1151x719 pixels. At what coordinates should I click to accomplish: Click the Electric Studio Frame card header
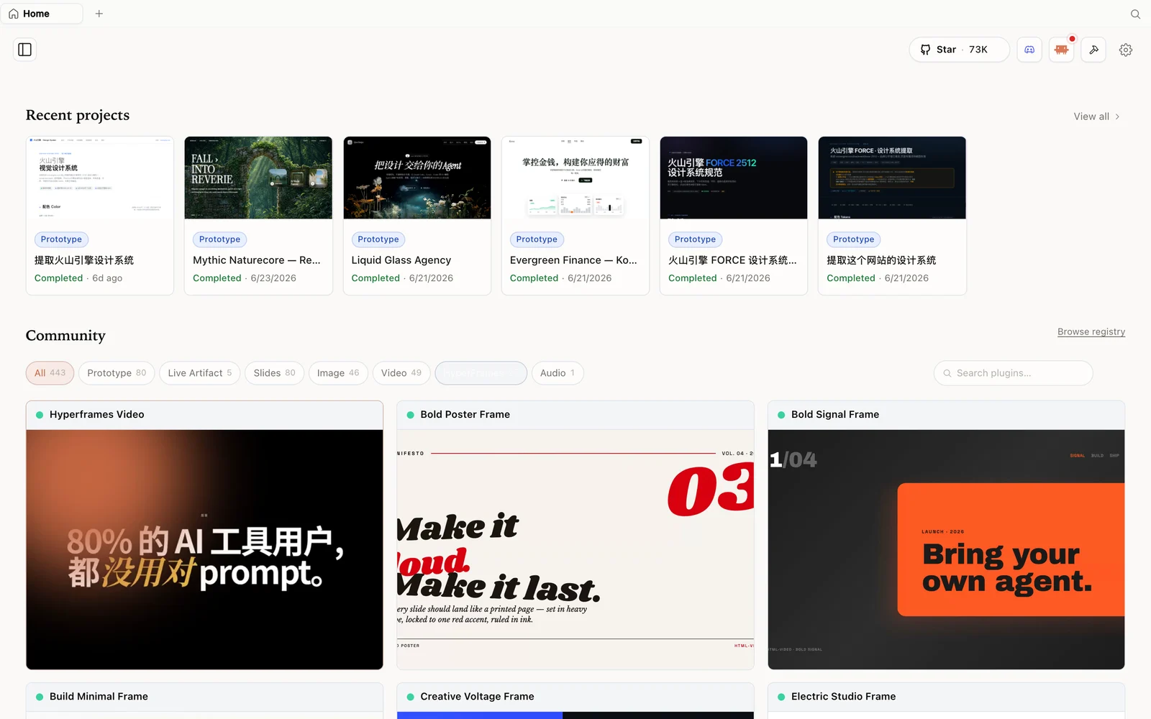tap(946, 697)
